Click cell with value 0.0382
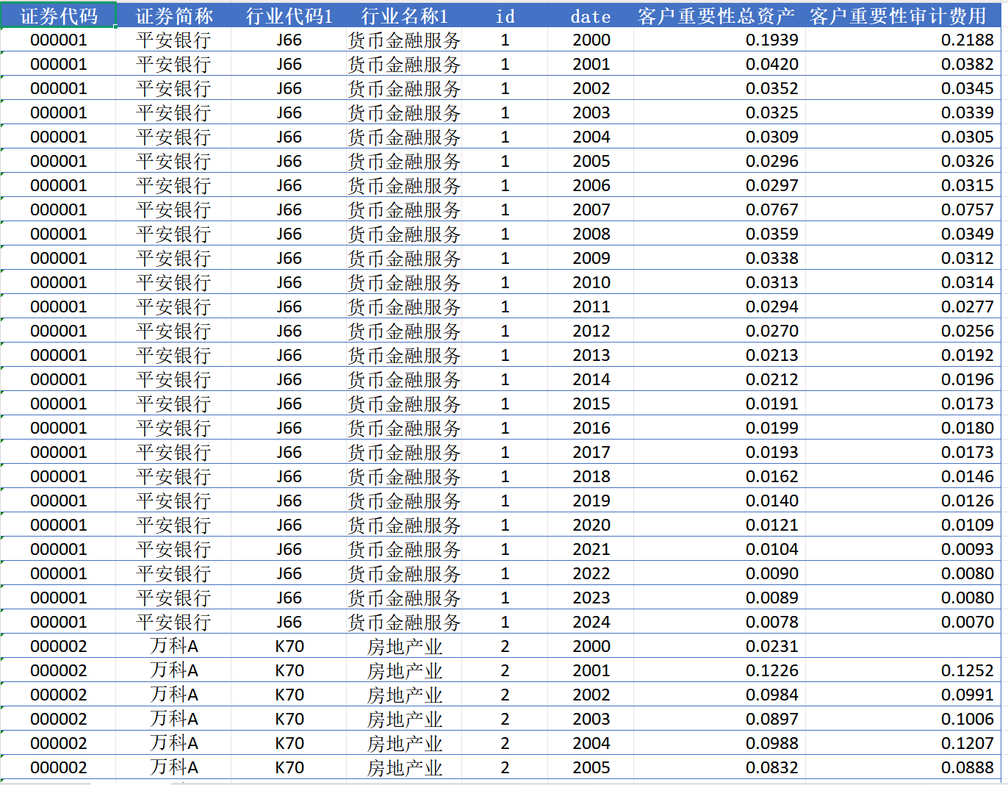This screenshot has height=785, width=1008. point(903,64)
